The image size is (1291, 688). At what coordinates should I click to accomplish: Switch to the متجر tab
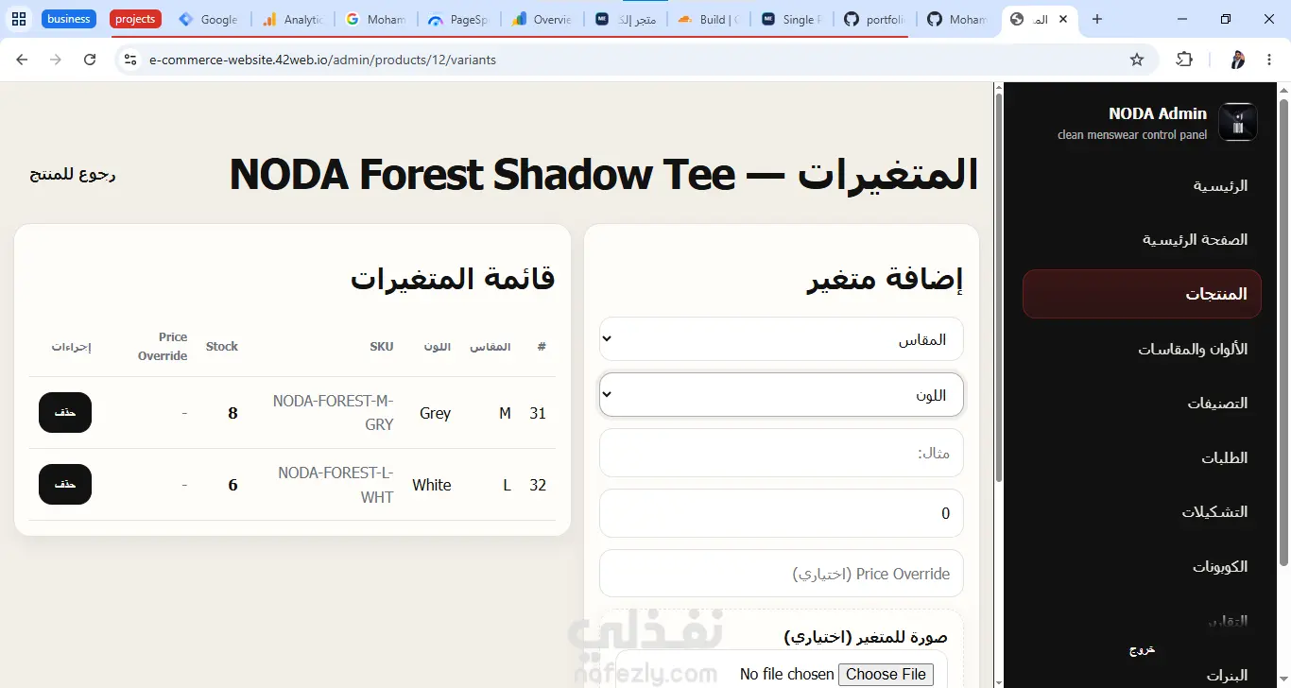(626, 19)
